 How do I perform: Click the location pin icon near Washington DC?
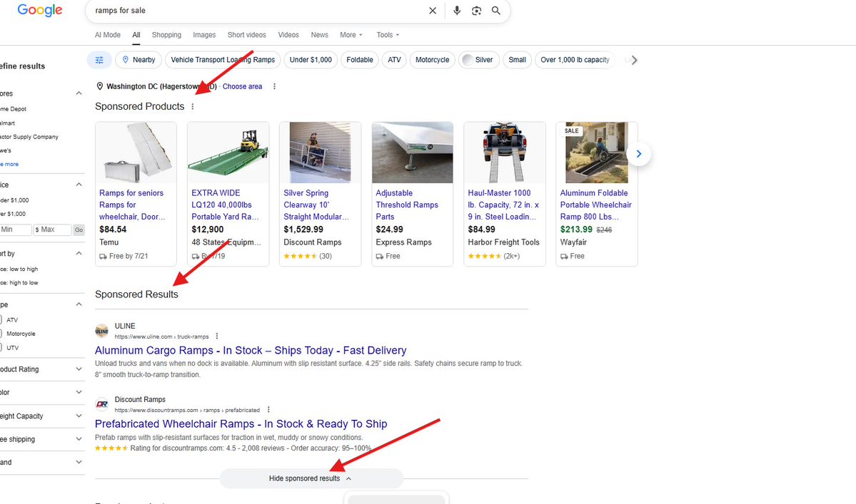100,86
